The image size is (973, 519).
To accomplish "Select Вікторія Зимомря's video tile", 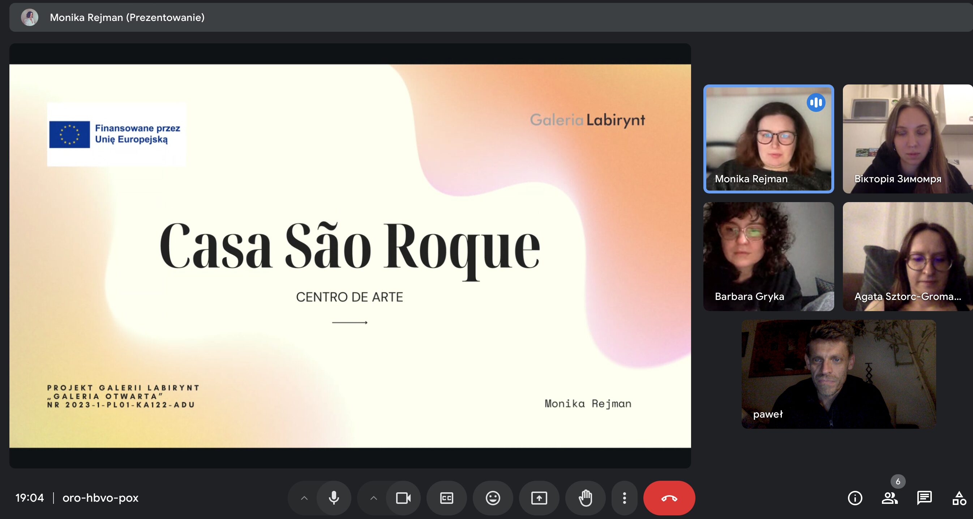I will (908, 139).
